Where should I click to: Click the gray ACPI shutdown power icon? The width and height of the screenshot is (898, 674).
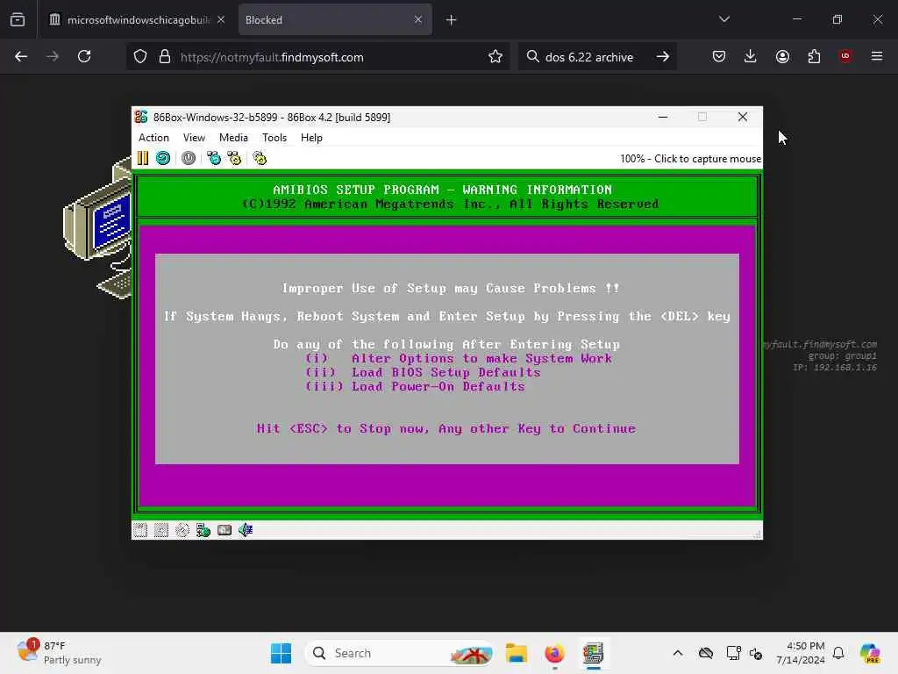(x=189, y=158)
